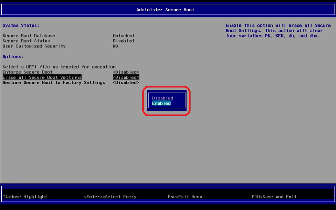Highlight Restore Secure Boot to Factory Settings label
This screenshot has width=336, height=210.
pyautogui.click(x=54, y=82)
